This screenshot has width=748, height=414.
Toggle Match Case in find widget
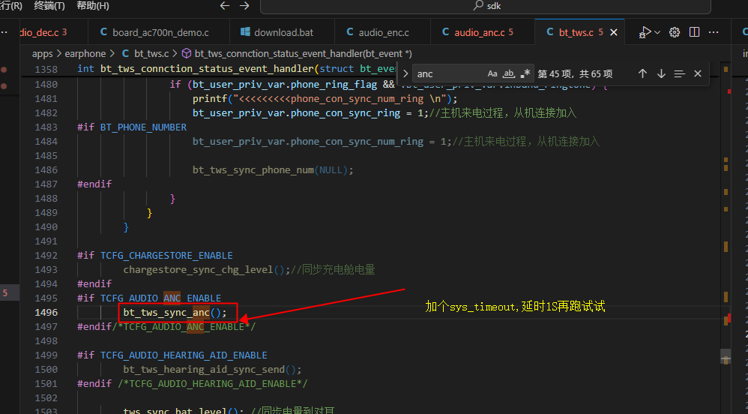(492, 74)
